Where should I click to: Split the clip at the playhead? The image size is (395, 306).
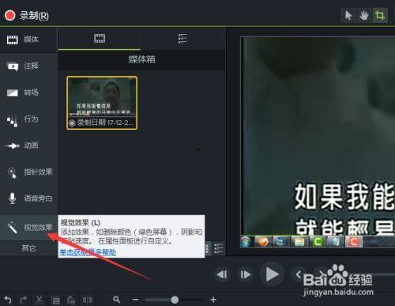[x=88, y=300]
